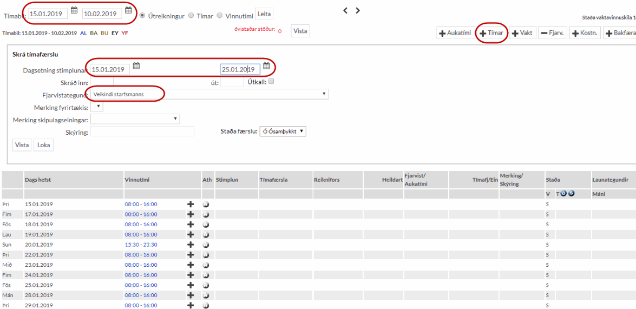Click the Aukatími toolbar button
The width and height of the screenshot is (636, 309).
455,33
